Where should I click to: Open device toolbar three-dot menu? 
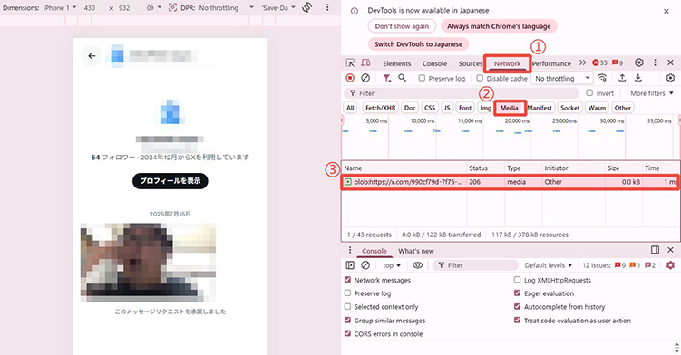click(327, 7)
